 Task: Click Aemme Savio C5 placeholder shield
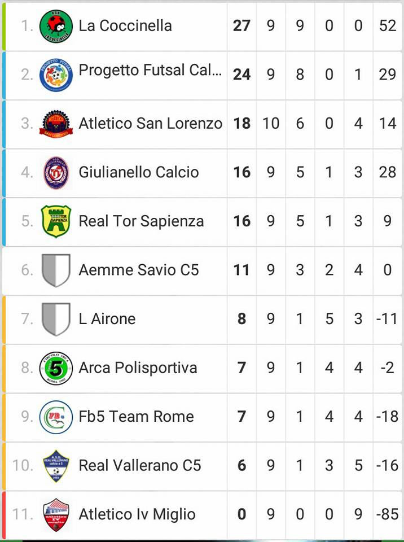(56, 270)
